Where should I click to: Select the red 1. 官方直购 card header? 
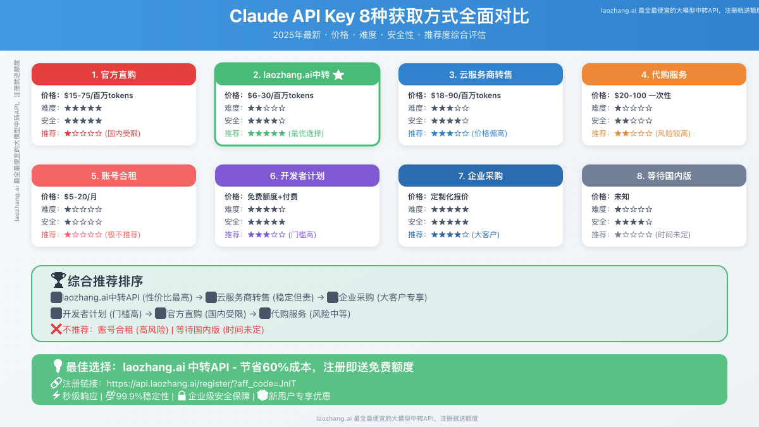coord(114,74)
